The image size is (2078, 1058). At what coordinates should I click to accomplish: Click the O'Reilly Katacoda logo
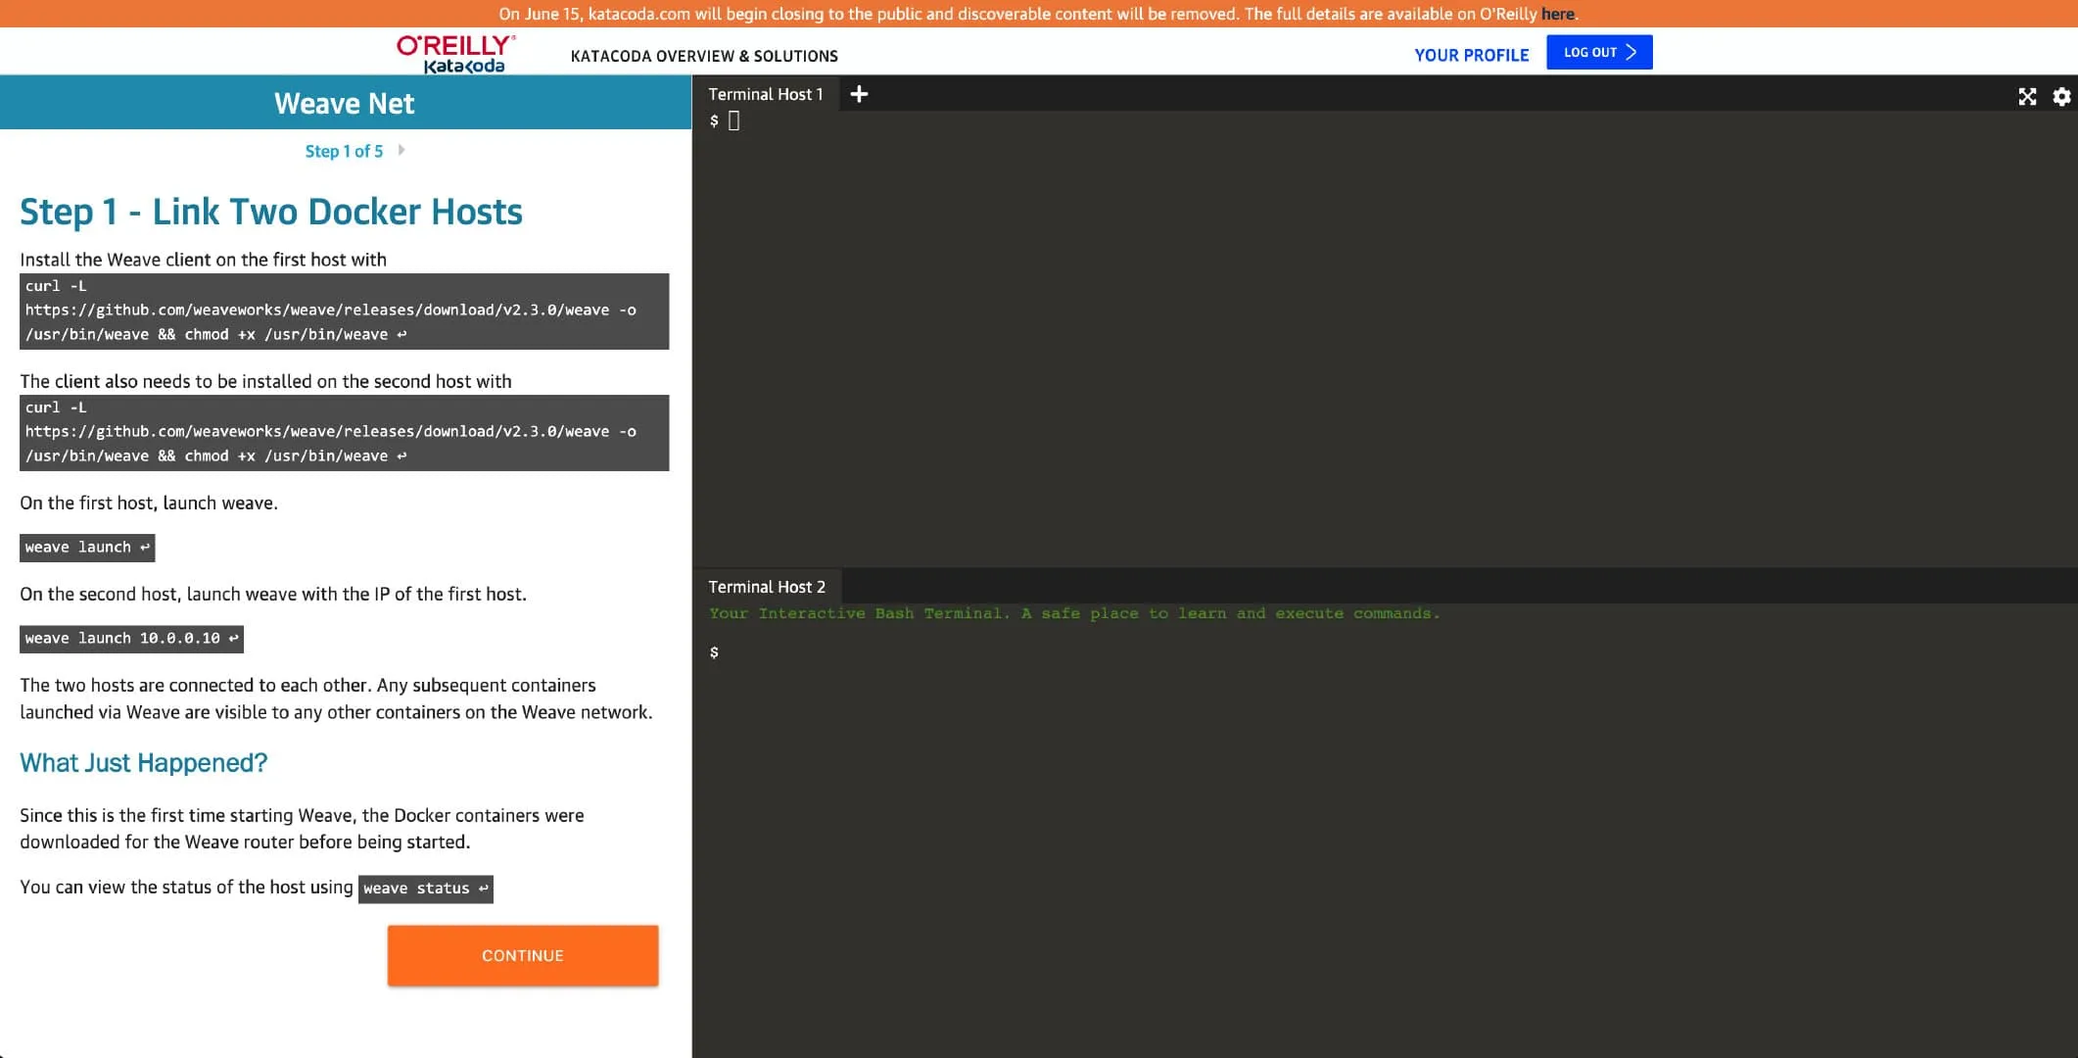(456, 54)
